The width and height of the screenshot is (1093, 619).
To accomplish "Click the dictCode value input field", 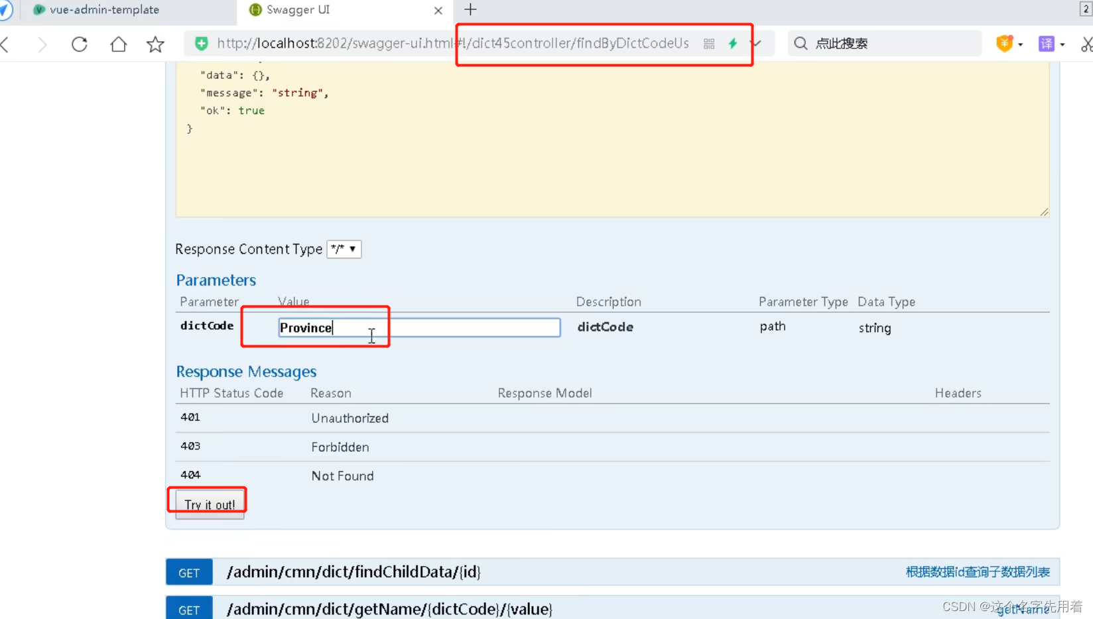I will click(419, 327).
